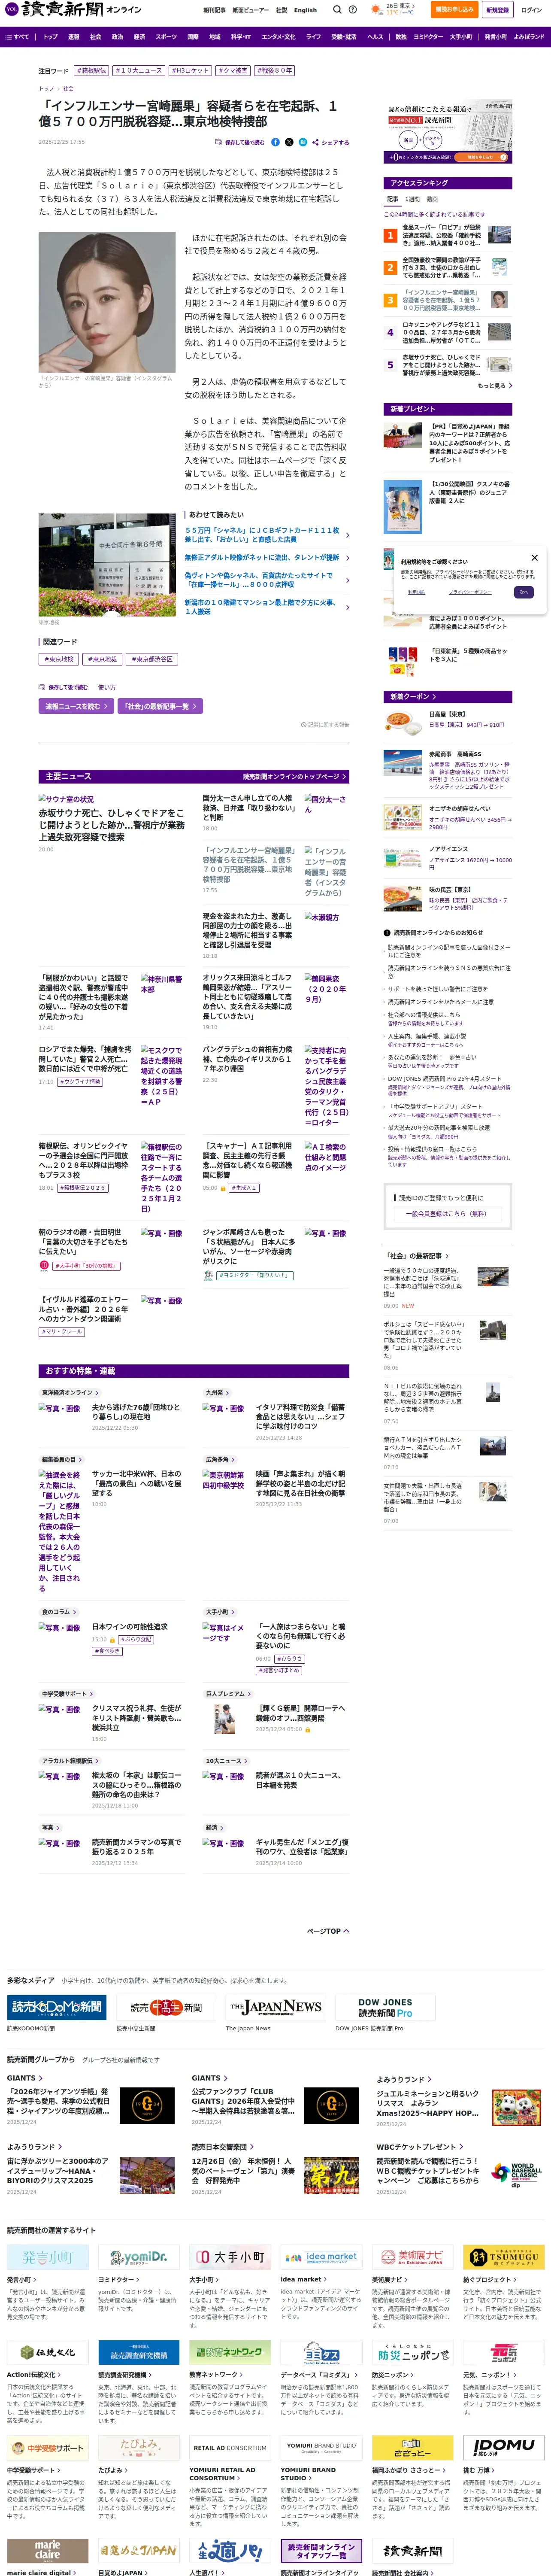This screenshot has width=551, height=2576.
Task: Open the「社会」の最新記事 sidebar header chevron
Action: (x=417, y=1256)
